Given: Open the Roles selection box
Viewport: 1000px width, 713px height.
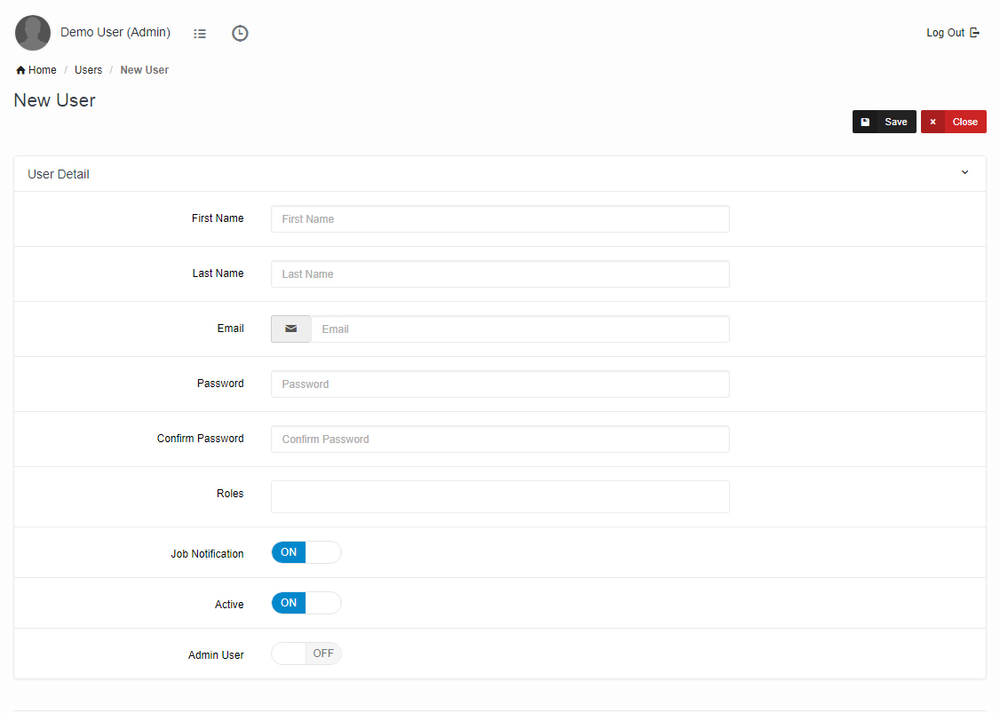Looking at the screenshot, I should click(x=500, y=496).
